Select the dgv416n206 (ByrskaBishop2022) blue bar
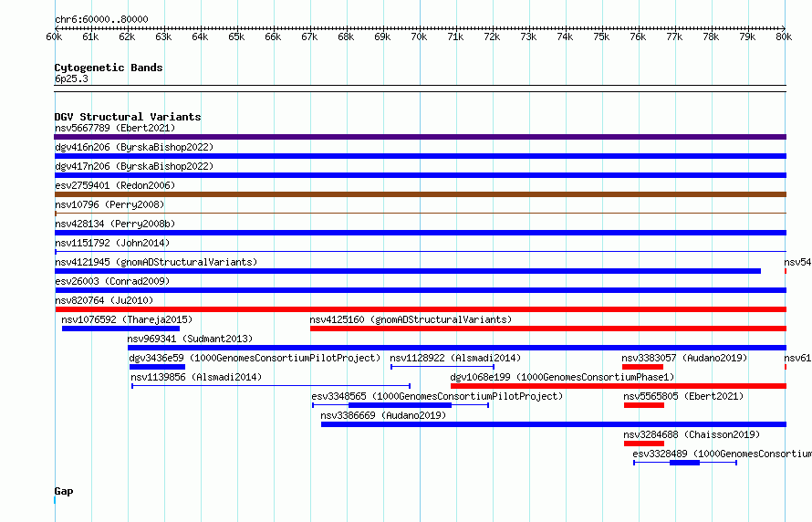Viewport: 812px width, 522px height. [420, 156]
